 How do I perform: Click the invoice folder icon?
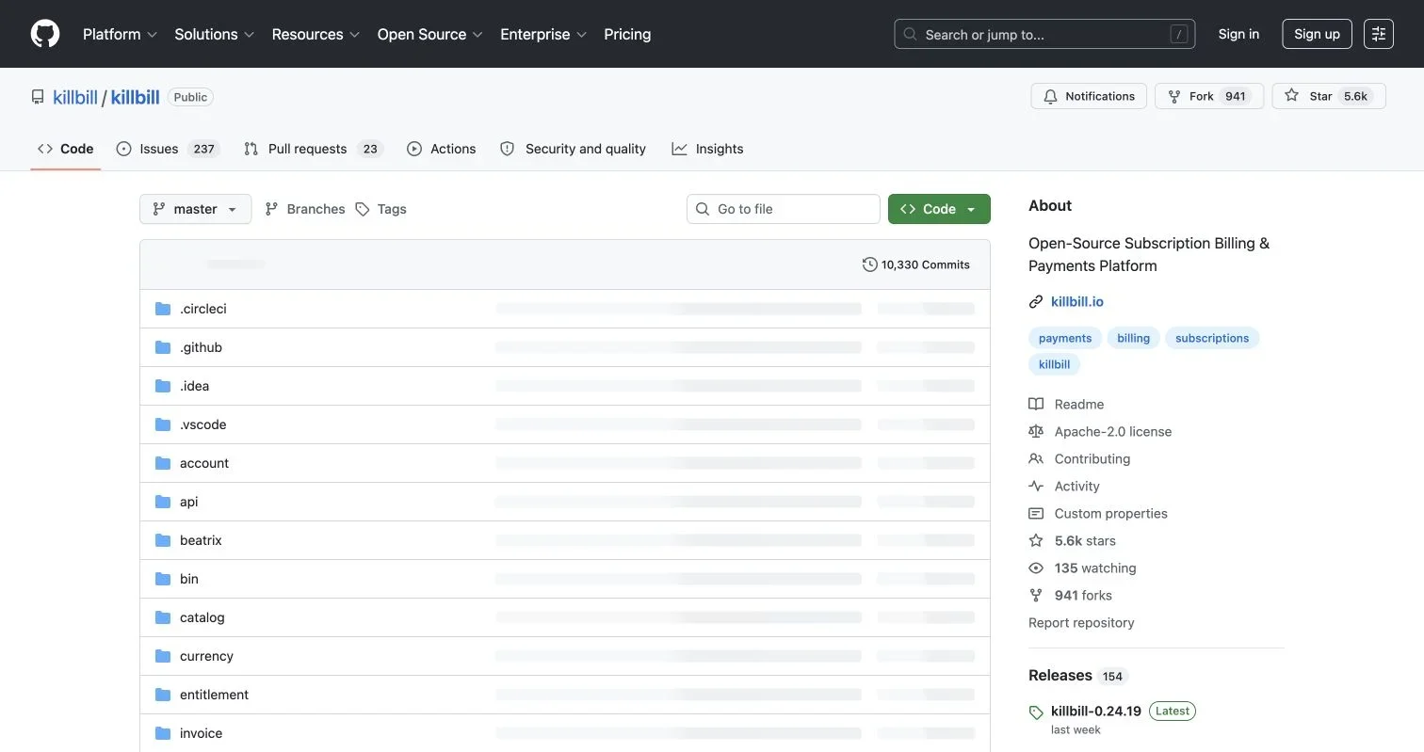163,733
